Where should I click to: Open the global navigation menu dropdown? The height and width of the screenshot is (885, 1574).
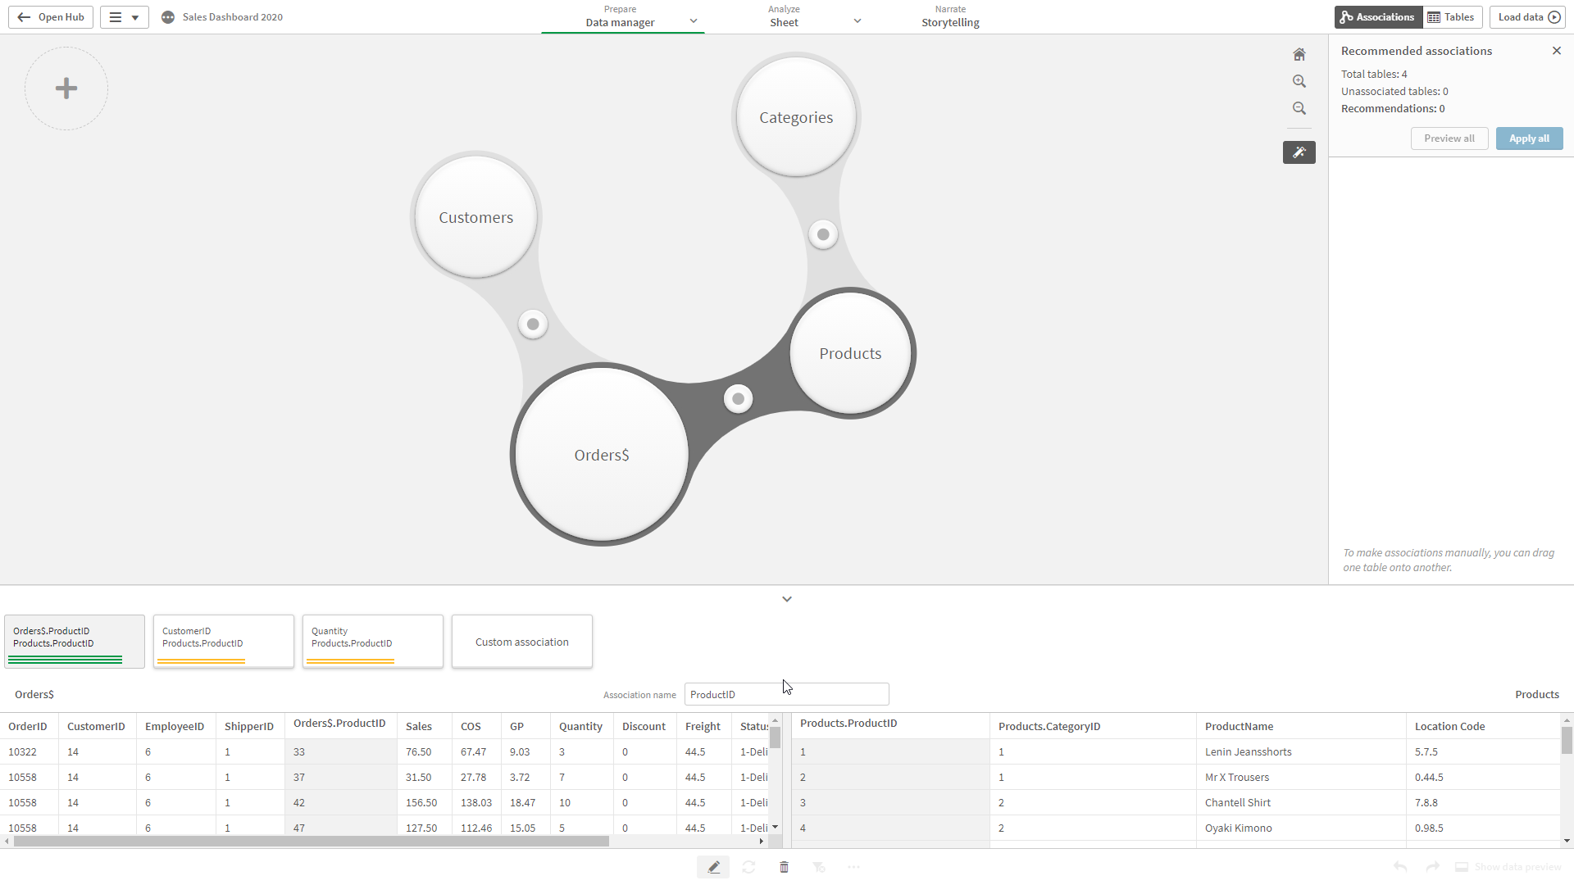pyautogui.click(x=125, y=17)
